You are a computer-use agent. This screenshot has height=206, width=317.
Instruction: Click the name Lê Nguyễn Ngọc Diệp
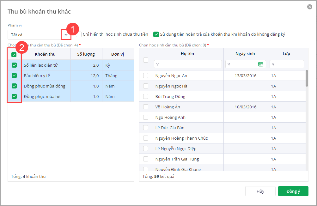click(x=176, y=148)
